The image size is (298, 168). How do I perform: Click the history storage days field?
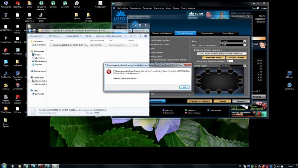229,61
